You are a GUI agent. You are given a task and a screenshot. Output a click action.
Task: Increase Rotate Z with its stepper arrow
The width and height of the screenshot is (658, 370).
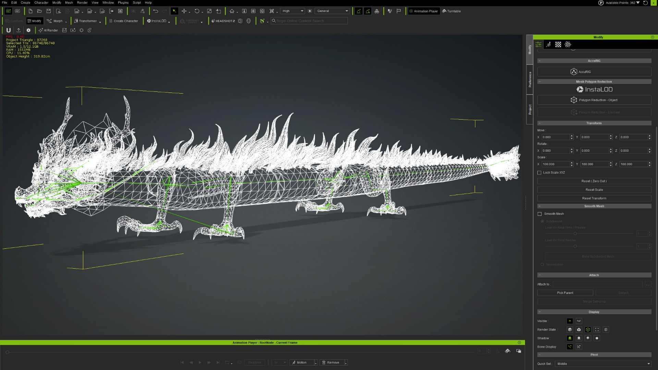pos(649,149)
